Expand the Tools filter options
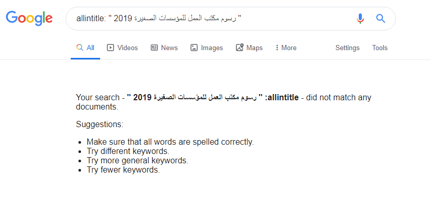Image resolution: width=431 pixels, height=200 pixels. pos(380,48)
